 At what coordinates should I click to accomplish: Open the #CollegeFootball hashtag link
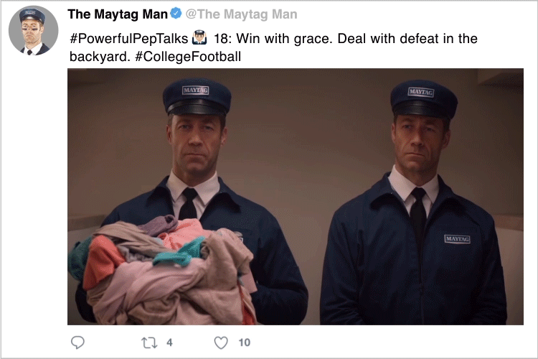[x=188, y=56]
